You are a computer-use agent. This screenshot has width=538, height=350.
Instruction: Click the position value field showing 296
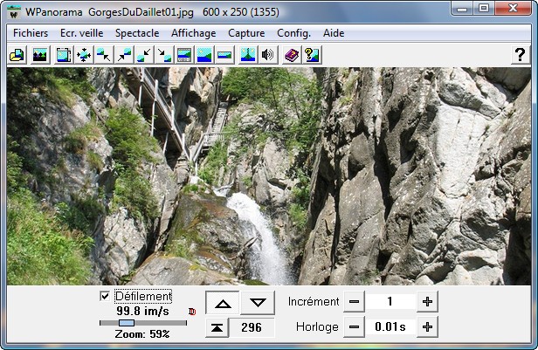pyautogui.click(x=252, y=327)
